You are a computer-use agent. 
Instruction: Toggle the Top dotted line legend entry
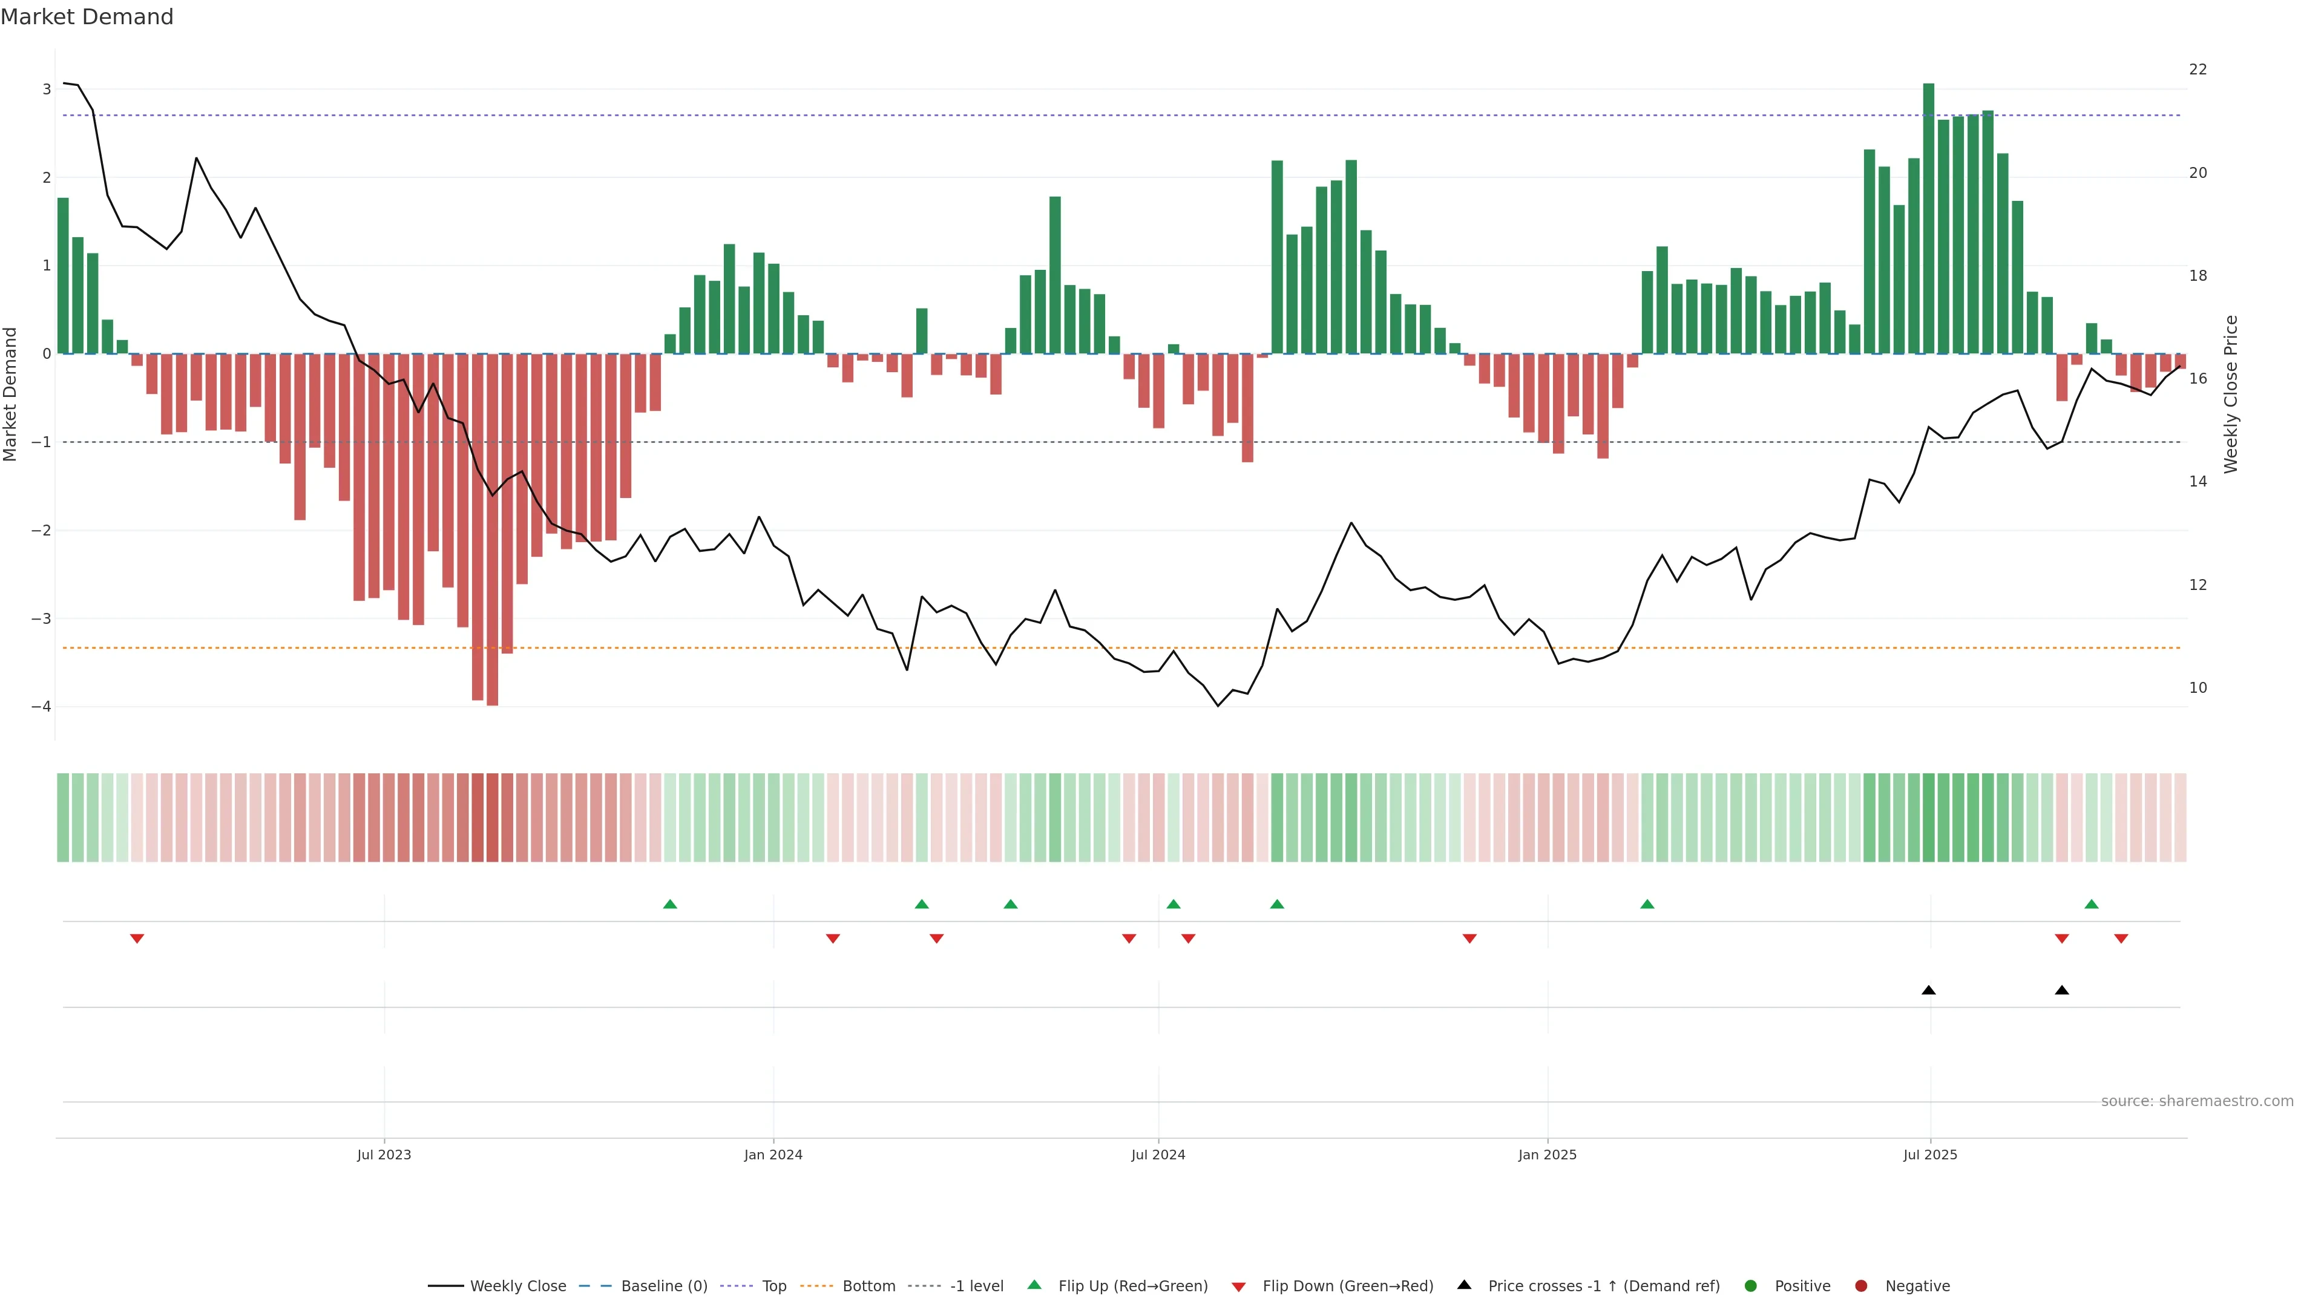(x=773, y=1286)
